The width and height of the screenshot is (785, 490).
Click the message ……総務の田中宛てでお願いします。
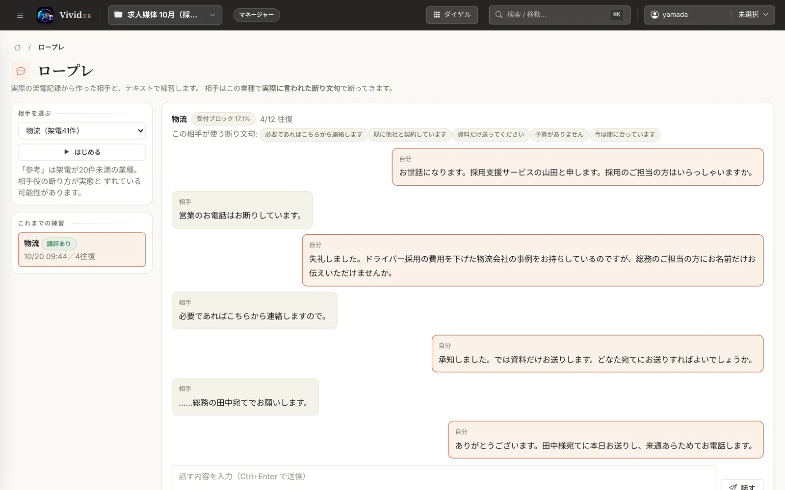click(245, 396)
